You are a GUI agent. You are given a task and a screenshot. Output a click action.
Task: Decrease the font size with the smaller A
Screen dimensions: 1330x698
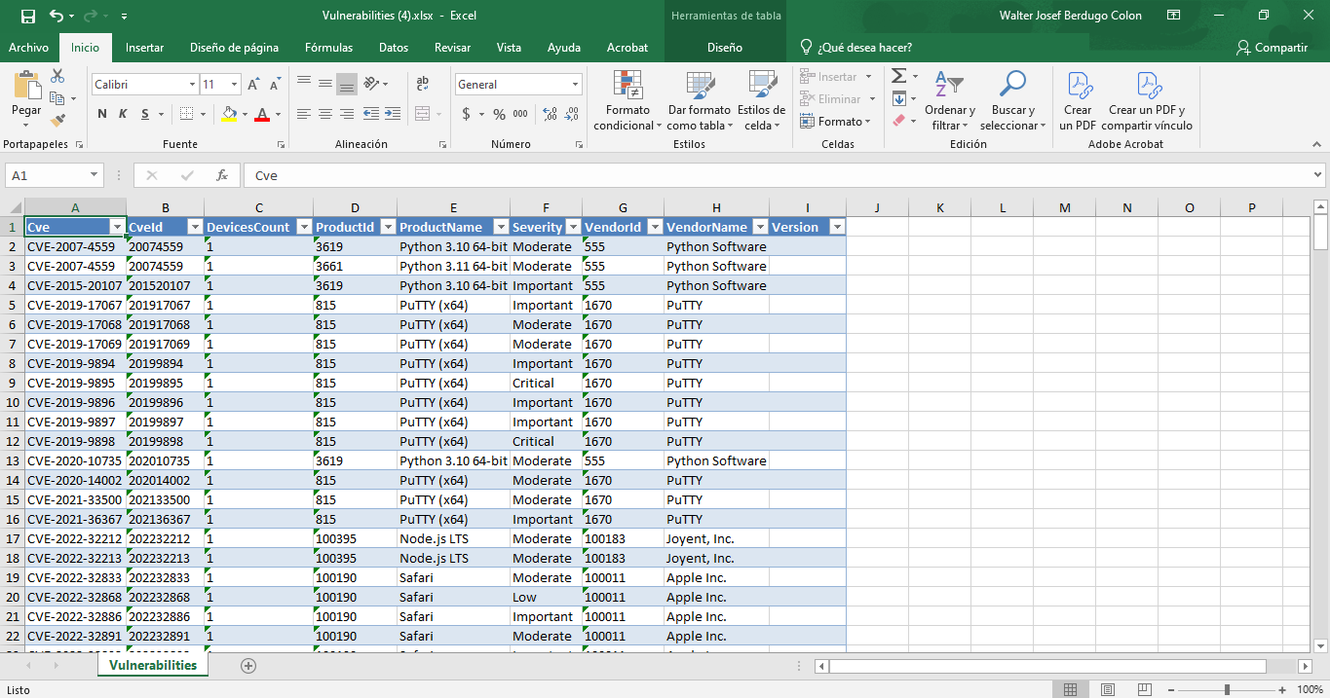coord(273,85)
